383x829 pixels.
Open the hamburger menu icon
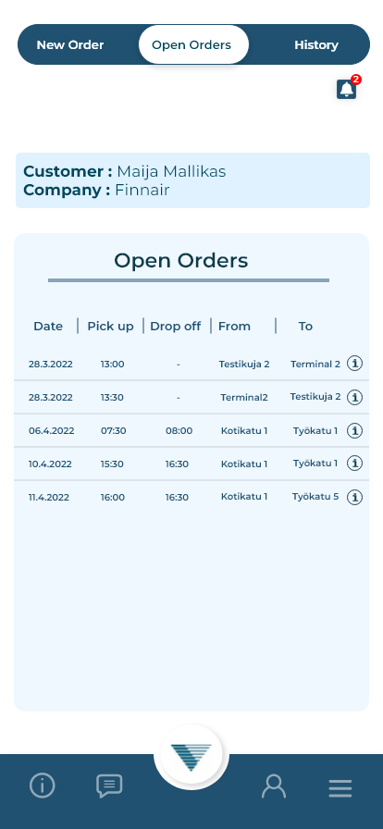click(x=340, y=787)
